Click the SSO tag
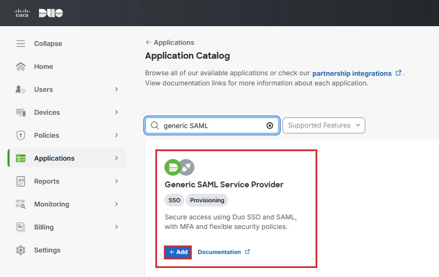Image resolution: width=439 pixels, height=277 pixels. click(174, 200)
